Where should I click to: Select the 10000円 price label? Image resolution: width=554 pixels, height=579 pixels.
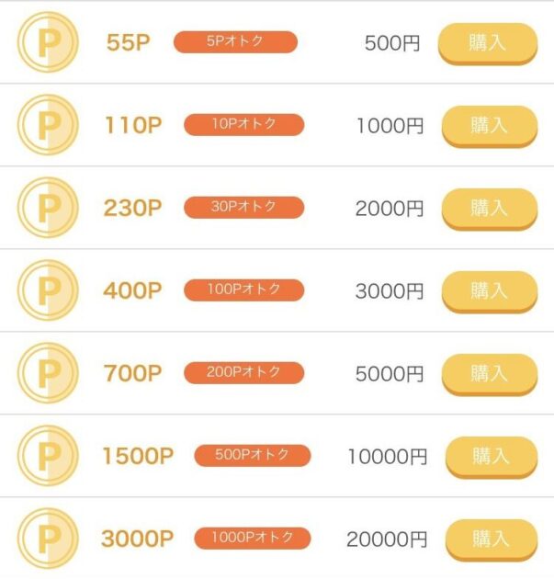(x=388, y=457)
